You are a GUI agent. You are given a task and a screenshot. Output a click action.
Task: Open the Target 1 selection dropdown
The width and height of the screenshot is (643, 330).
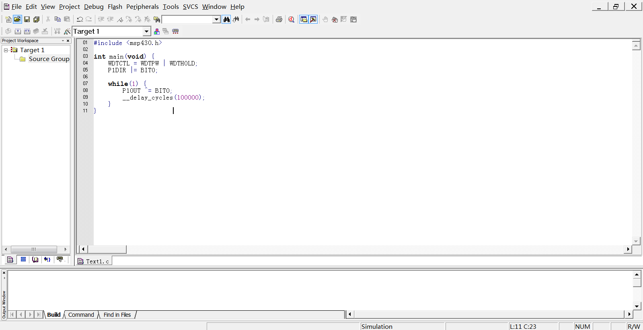point(146,31)
